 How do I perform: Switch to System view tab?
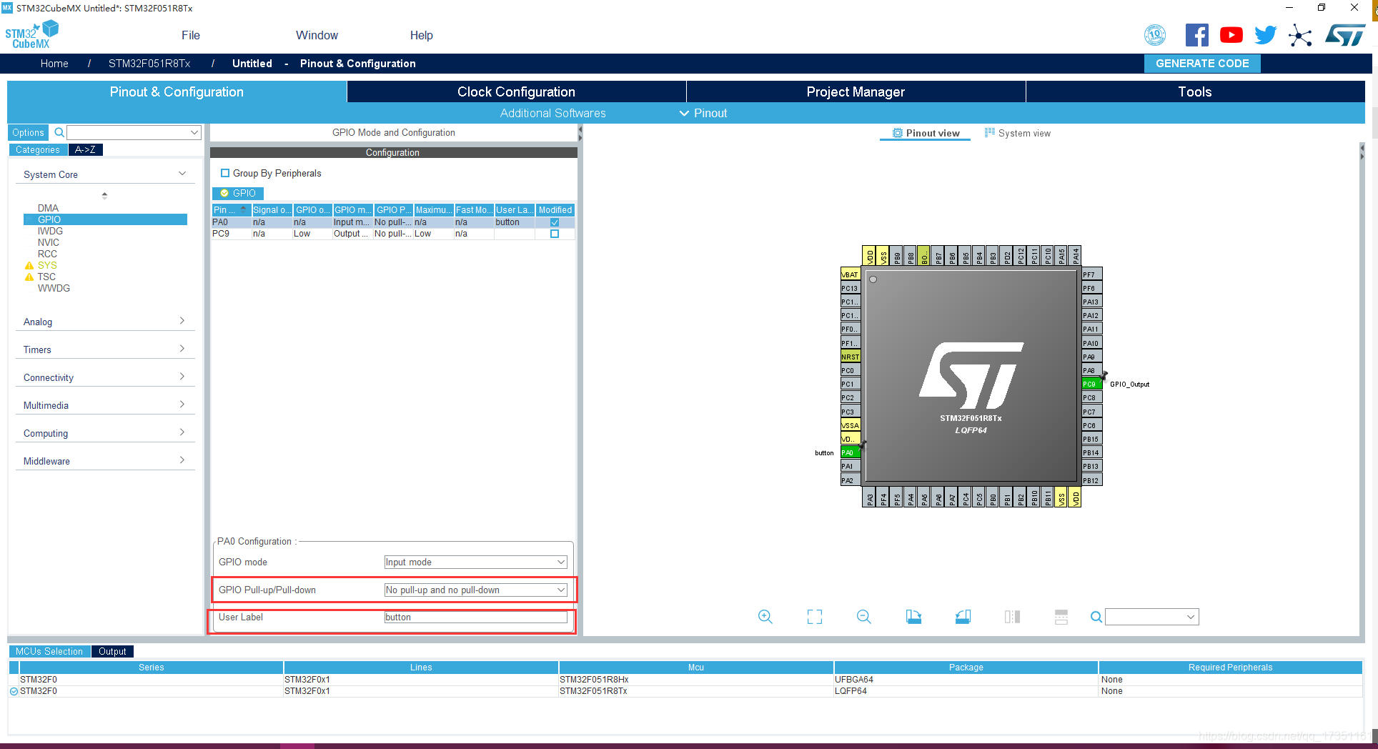tap(1018, 133)
